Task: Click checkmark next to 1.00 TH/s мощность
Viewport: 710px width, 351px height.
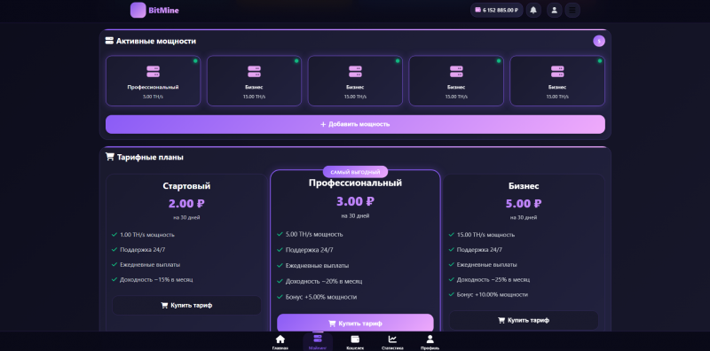Action: 114,235
